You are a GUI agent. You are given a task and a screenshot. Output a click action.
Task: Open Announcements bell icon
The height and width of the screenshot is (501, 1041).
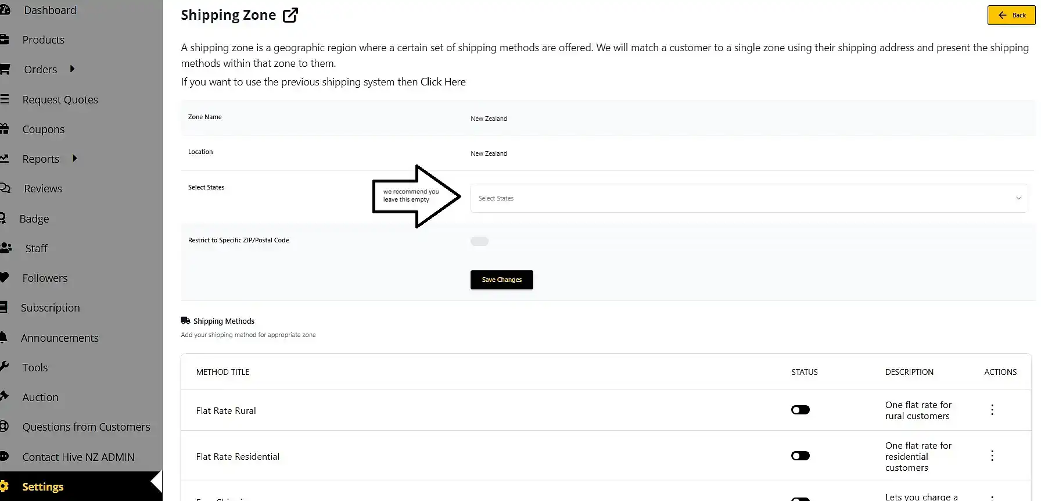[3, 337]
